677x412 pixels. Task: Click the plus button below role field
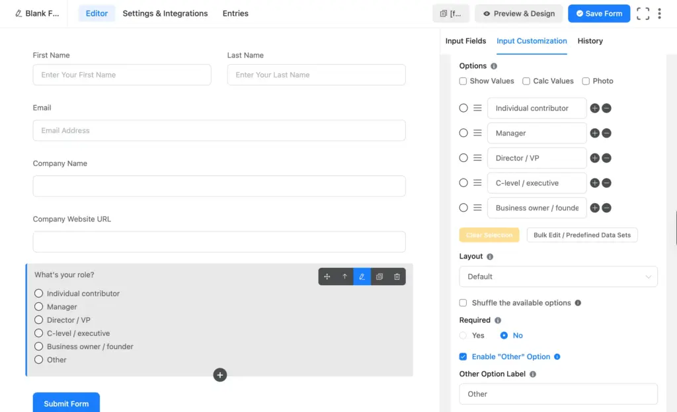[x=219, y=375]
